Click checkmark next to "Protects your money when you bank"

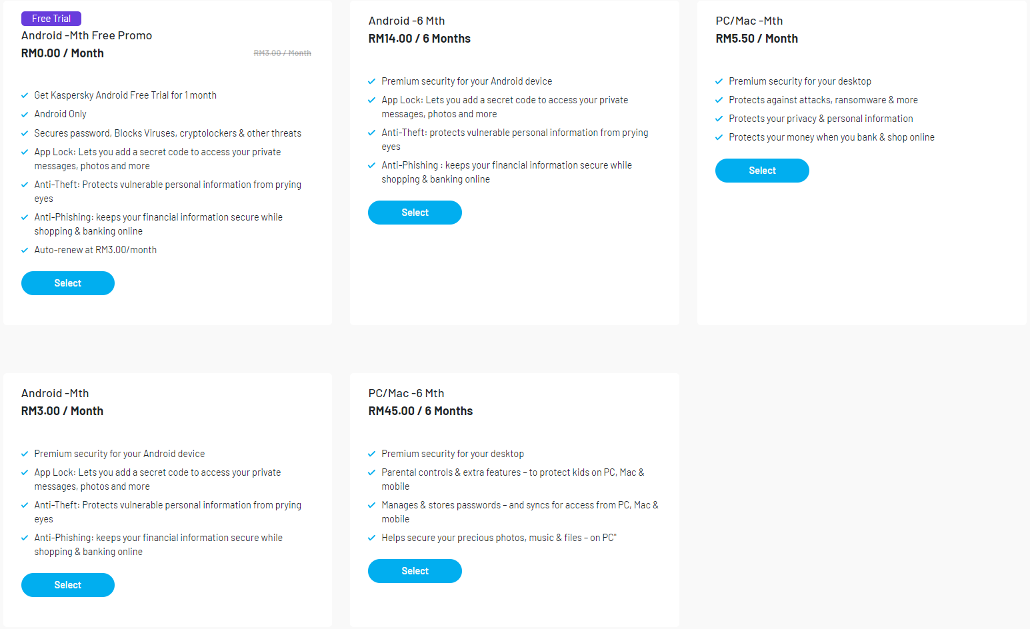tap(719, 138)
